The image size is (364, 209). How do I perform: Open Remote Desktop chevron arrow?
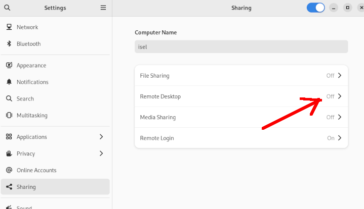(x=340, y=96)
